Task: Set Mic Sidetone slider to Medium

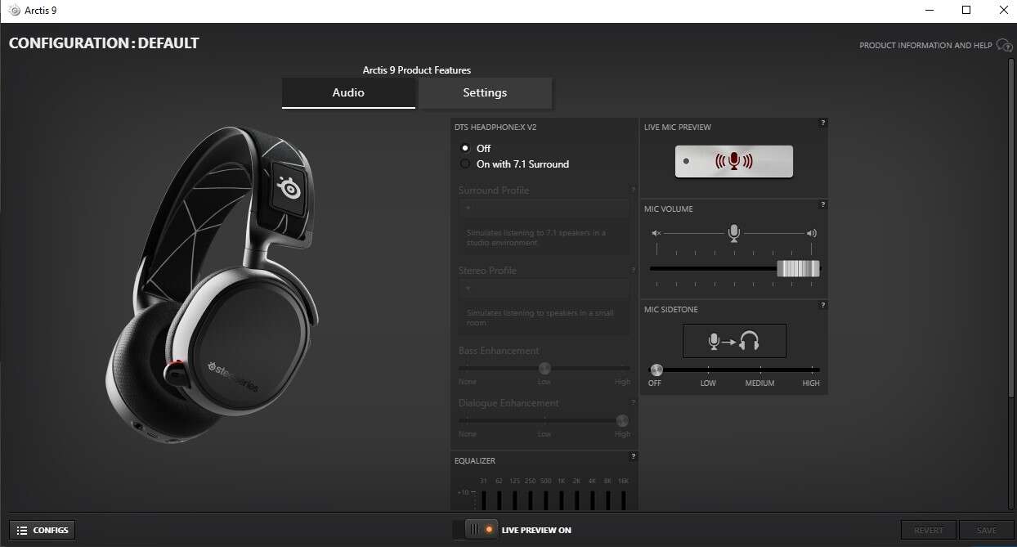Action: (x=759, y=370)
